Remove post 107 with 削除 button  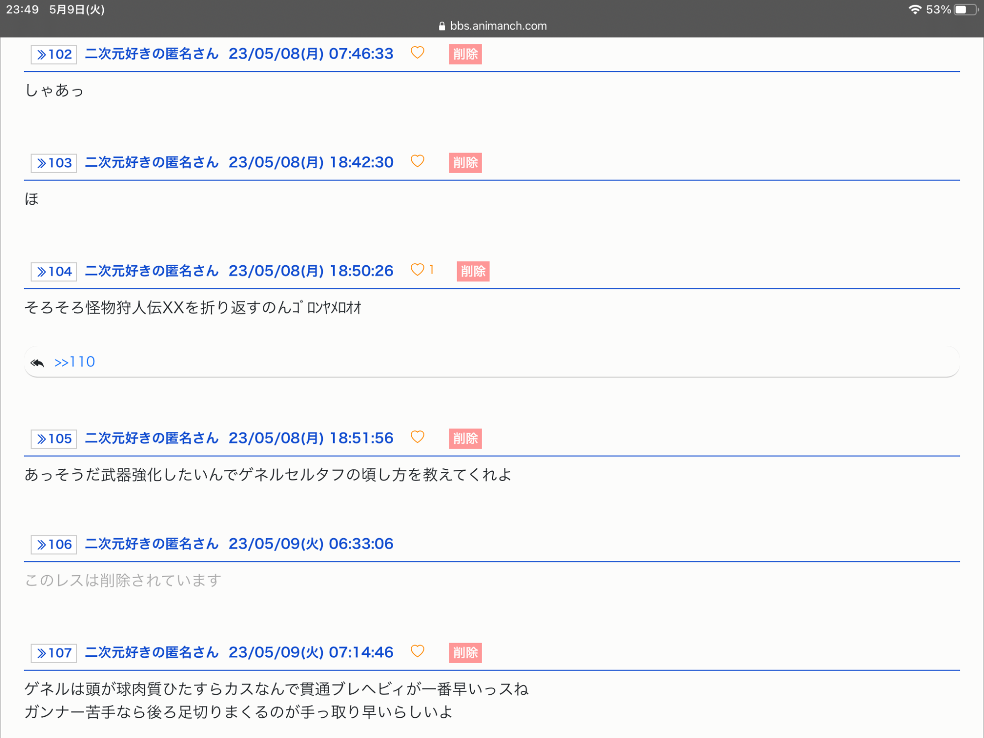[x=465, y=653]
